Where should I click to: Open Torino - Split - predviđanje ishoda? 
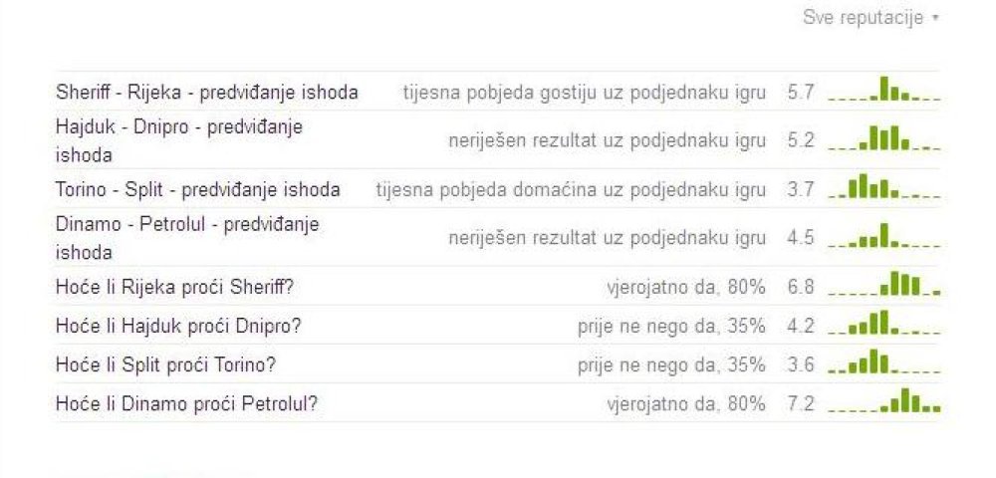pos(198,190)
